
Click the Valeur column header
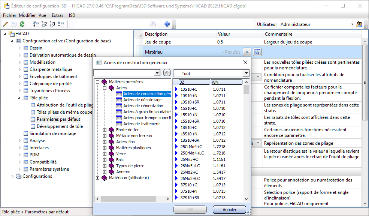pyautogui.click(x=239, y=34)
